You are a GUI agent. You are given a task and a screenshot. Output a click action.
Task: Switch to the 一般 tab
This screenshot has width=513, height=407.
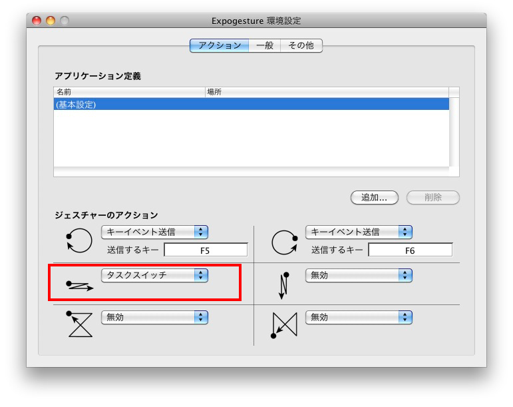tap(265, 45)
